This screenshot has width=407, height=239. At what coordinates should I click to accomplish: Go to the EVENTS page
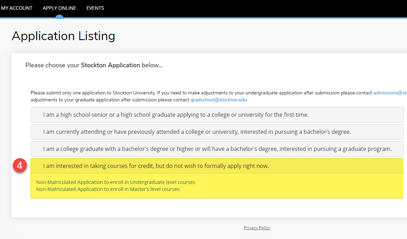click(x=95, y=8)
